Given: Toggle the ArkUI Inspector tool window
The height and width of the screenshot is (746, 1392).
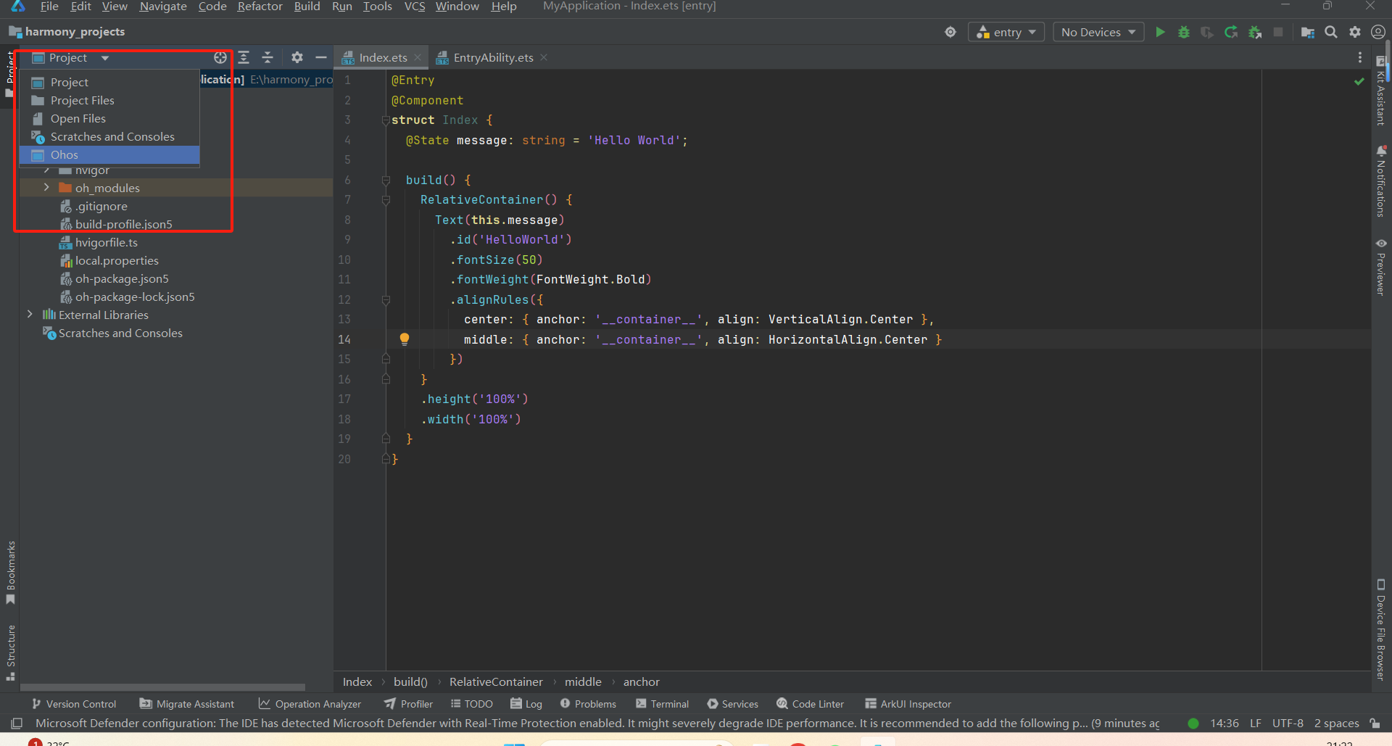Looking at the screenshot, I should [x=908, y=704].
